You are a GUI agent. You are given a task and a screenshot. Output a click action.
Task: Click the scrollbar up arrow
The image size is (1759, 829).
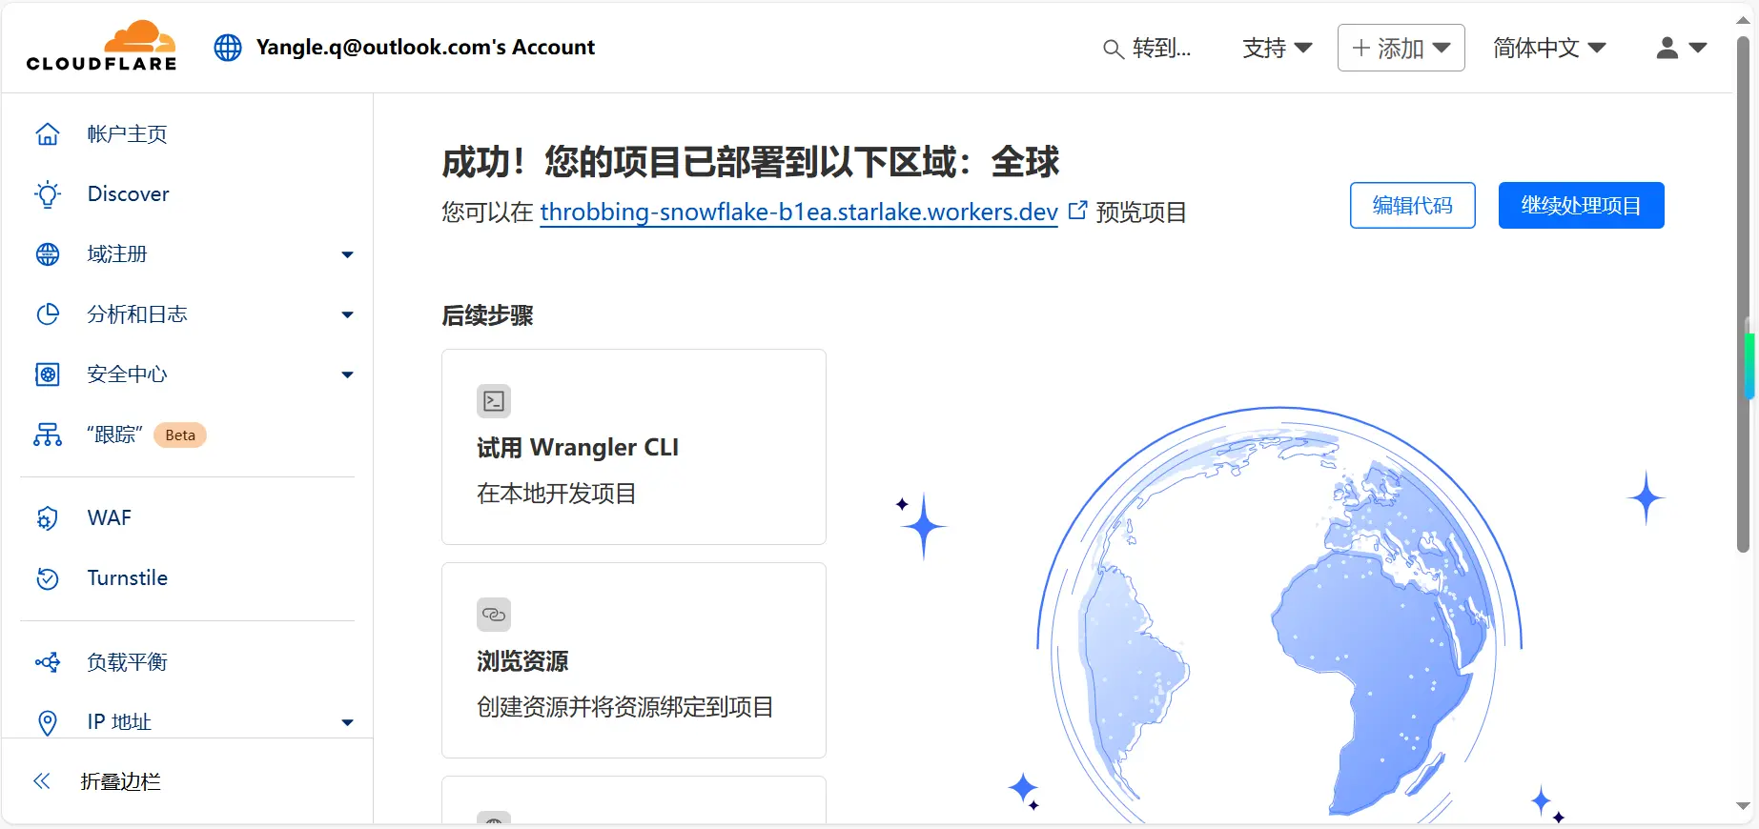pyautogui.click(x=1743, y=18)
